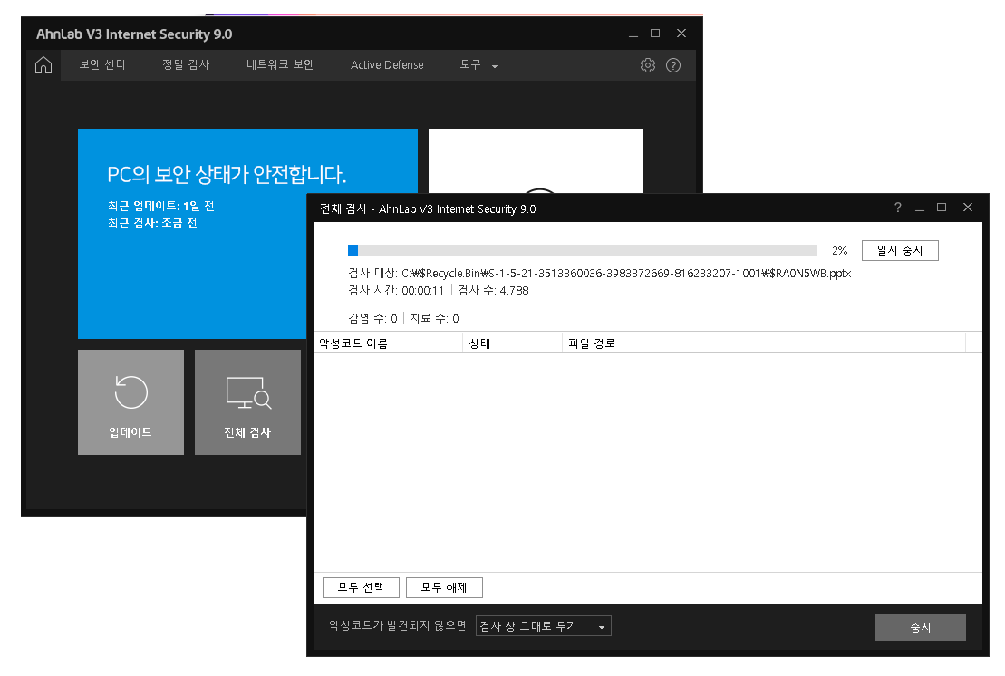1005x676 pixels.
Task: Maximize the 전체 검사 scan dialog
Action: pos(942,207)
